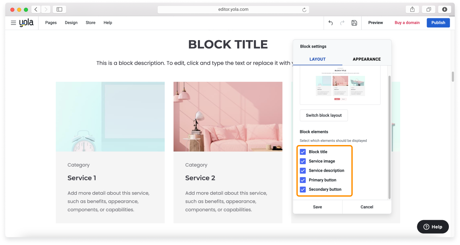Viewport: 460px width, 245px height.
Task: Undo the last change
Action: click(330, 23)
